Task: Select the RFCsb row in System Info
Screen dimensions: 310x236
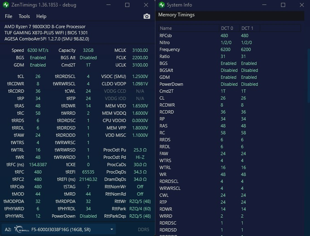Action: tap(229, 36)
